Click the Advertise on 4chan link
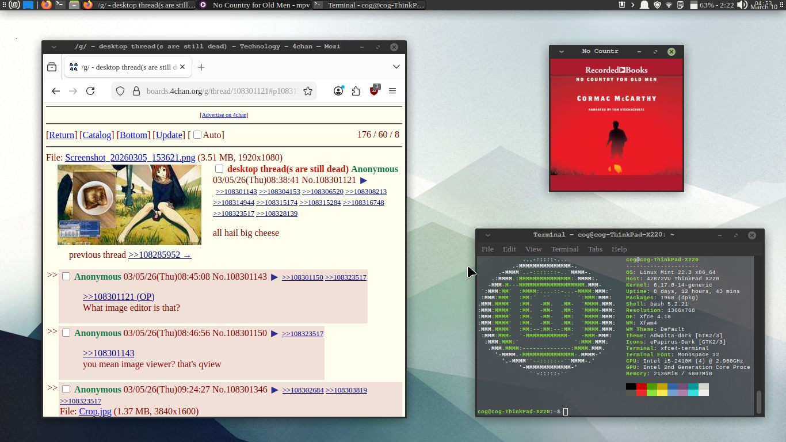Image resolution: width=786 pixels, height=442 pixels. pos(224,115)
